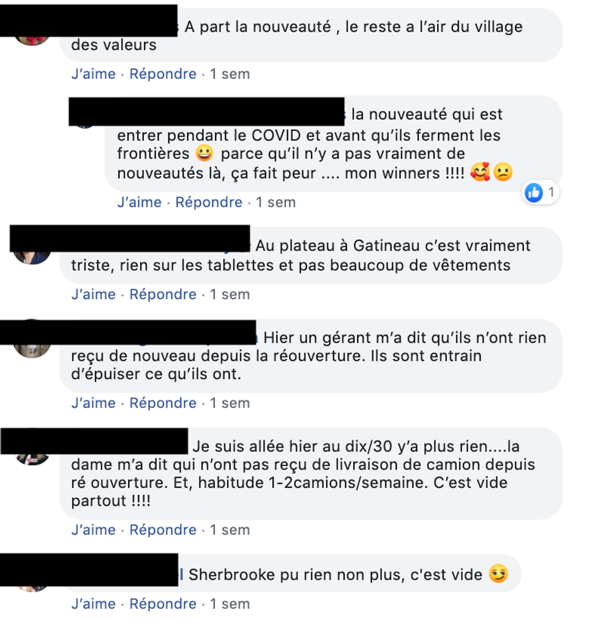Click the like count next to thumbs-up
The width and height of the screenshot is (600, 622).
[x=551, y=193]
